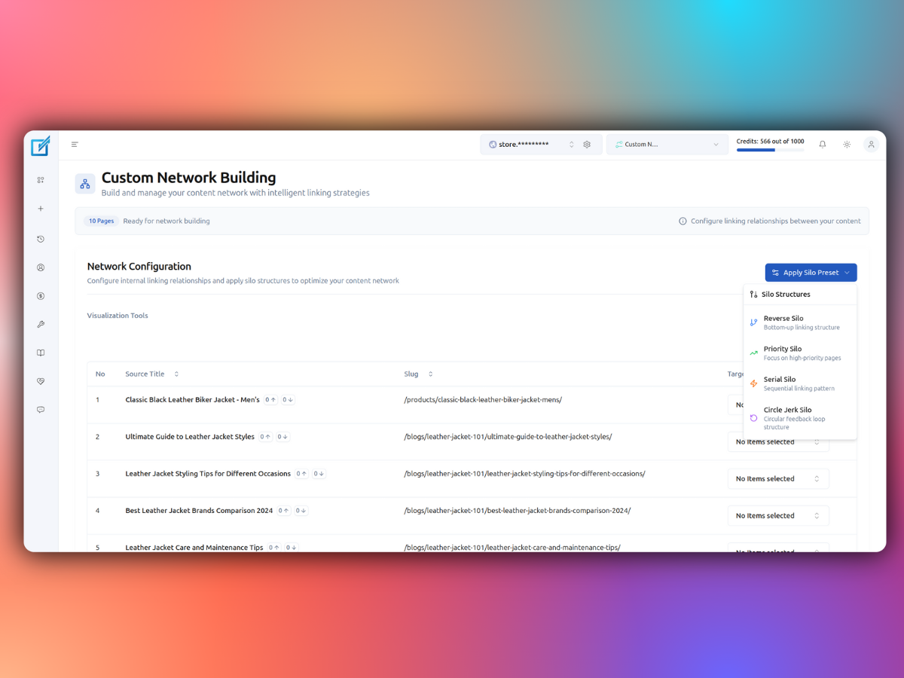Image resolution: width=904 pixels, height=678 pixels.
Task: Open the user profile avatar icon
Action: click(x=871, y=145)
